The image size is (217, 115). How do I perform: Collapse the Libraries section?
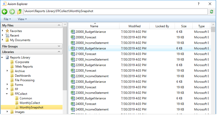point(59,52)
